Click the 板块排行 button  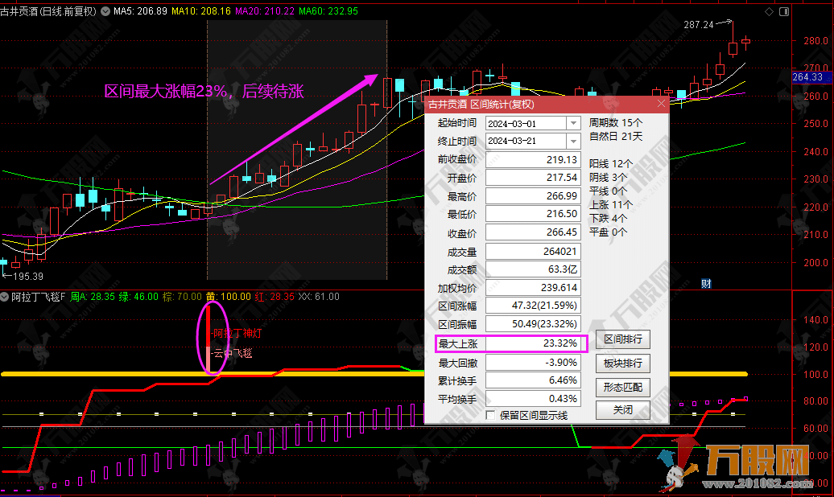pos(623,364)
